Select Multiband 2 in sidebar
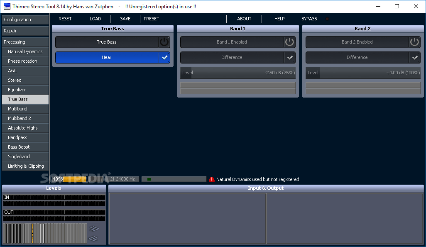Screen dimensions: 426x247 click(x=25, y=118)
